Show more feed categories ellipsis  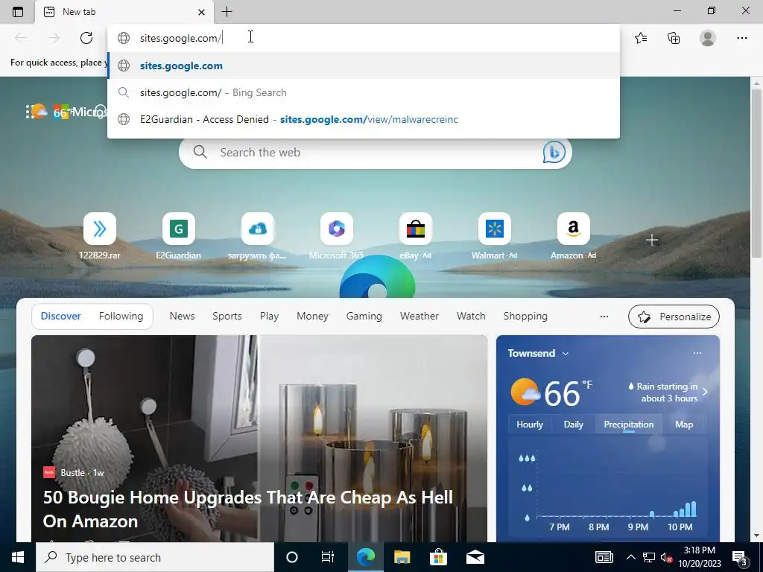coord(604,317)
